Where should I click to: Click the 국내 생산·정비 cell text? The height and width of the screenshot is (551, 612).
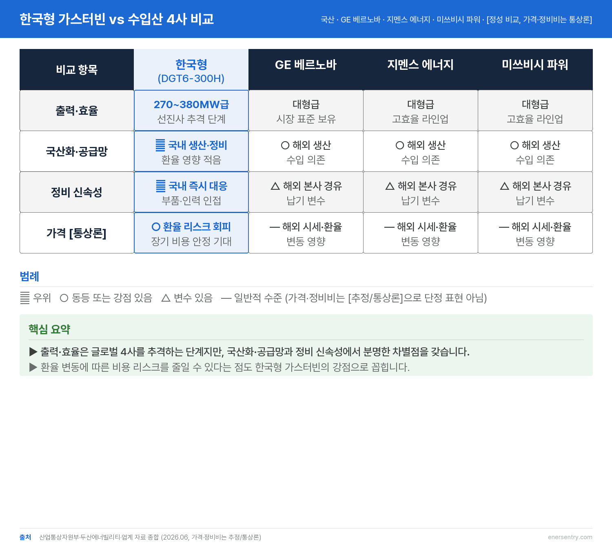point(197,145)
